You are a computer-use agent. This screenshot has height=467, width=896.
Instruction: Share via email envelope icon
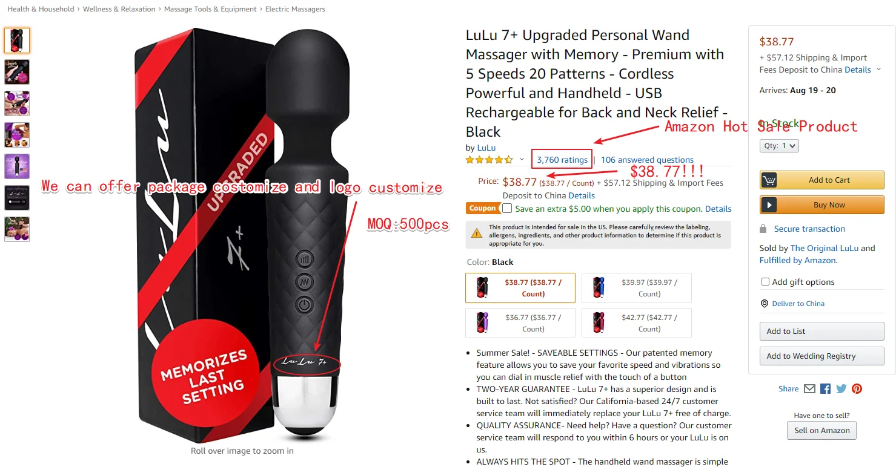pos(809,389)
